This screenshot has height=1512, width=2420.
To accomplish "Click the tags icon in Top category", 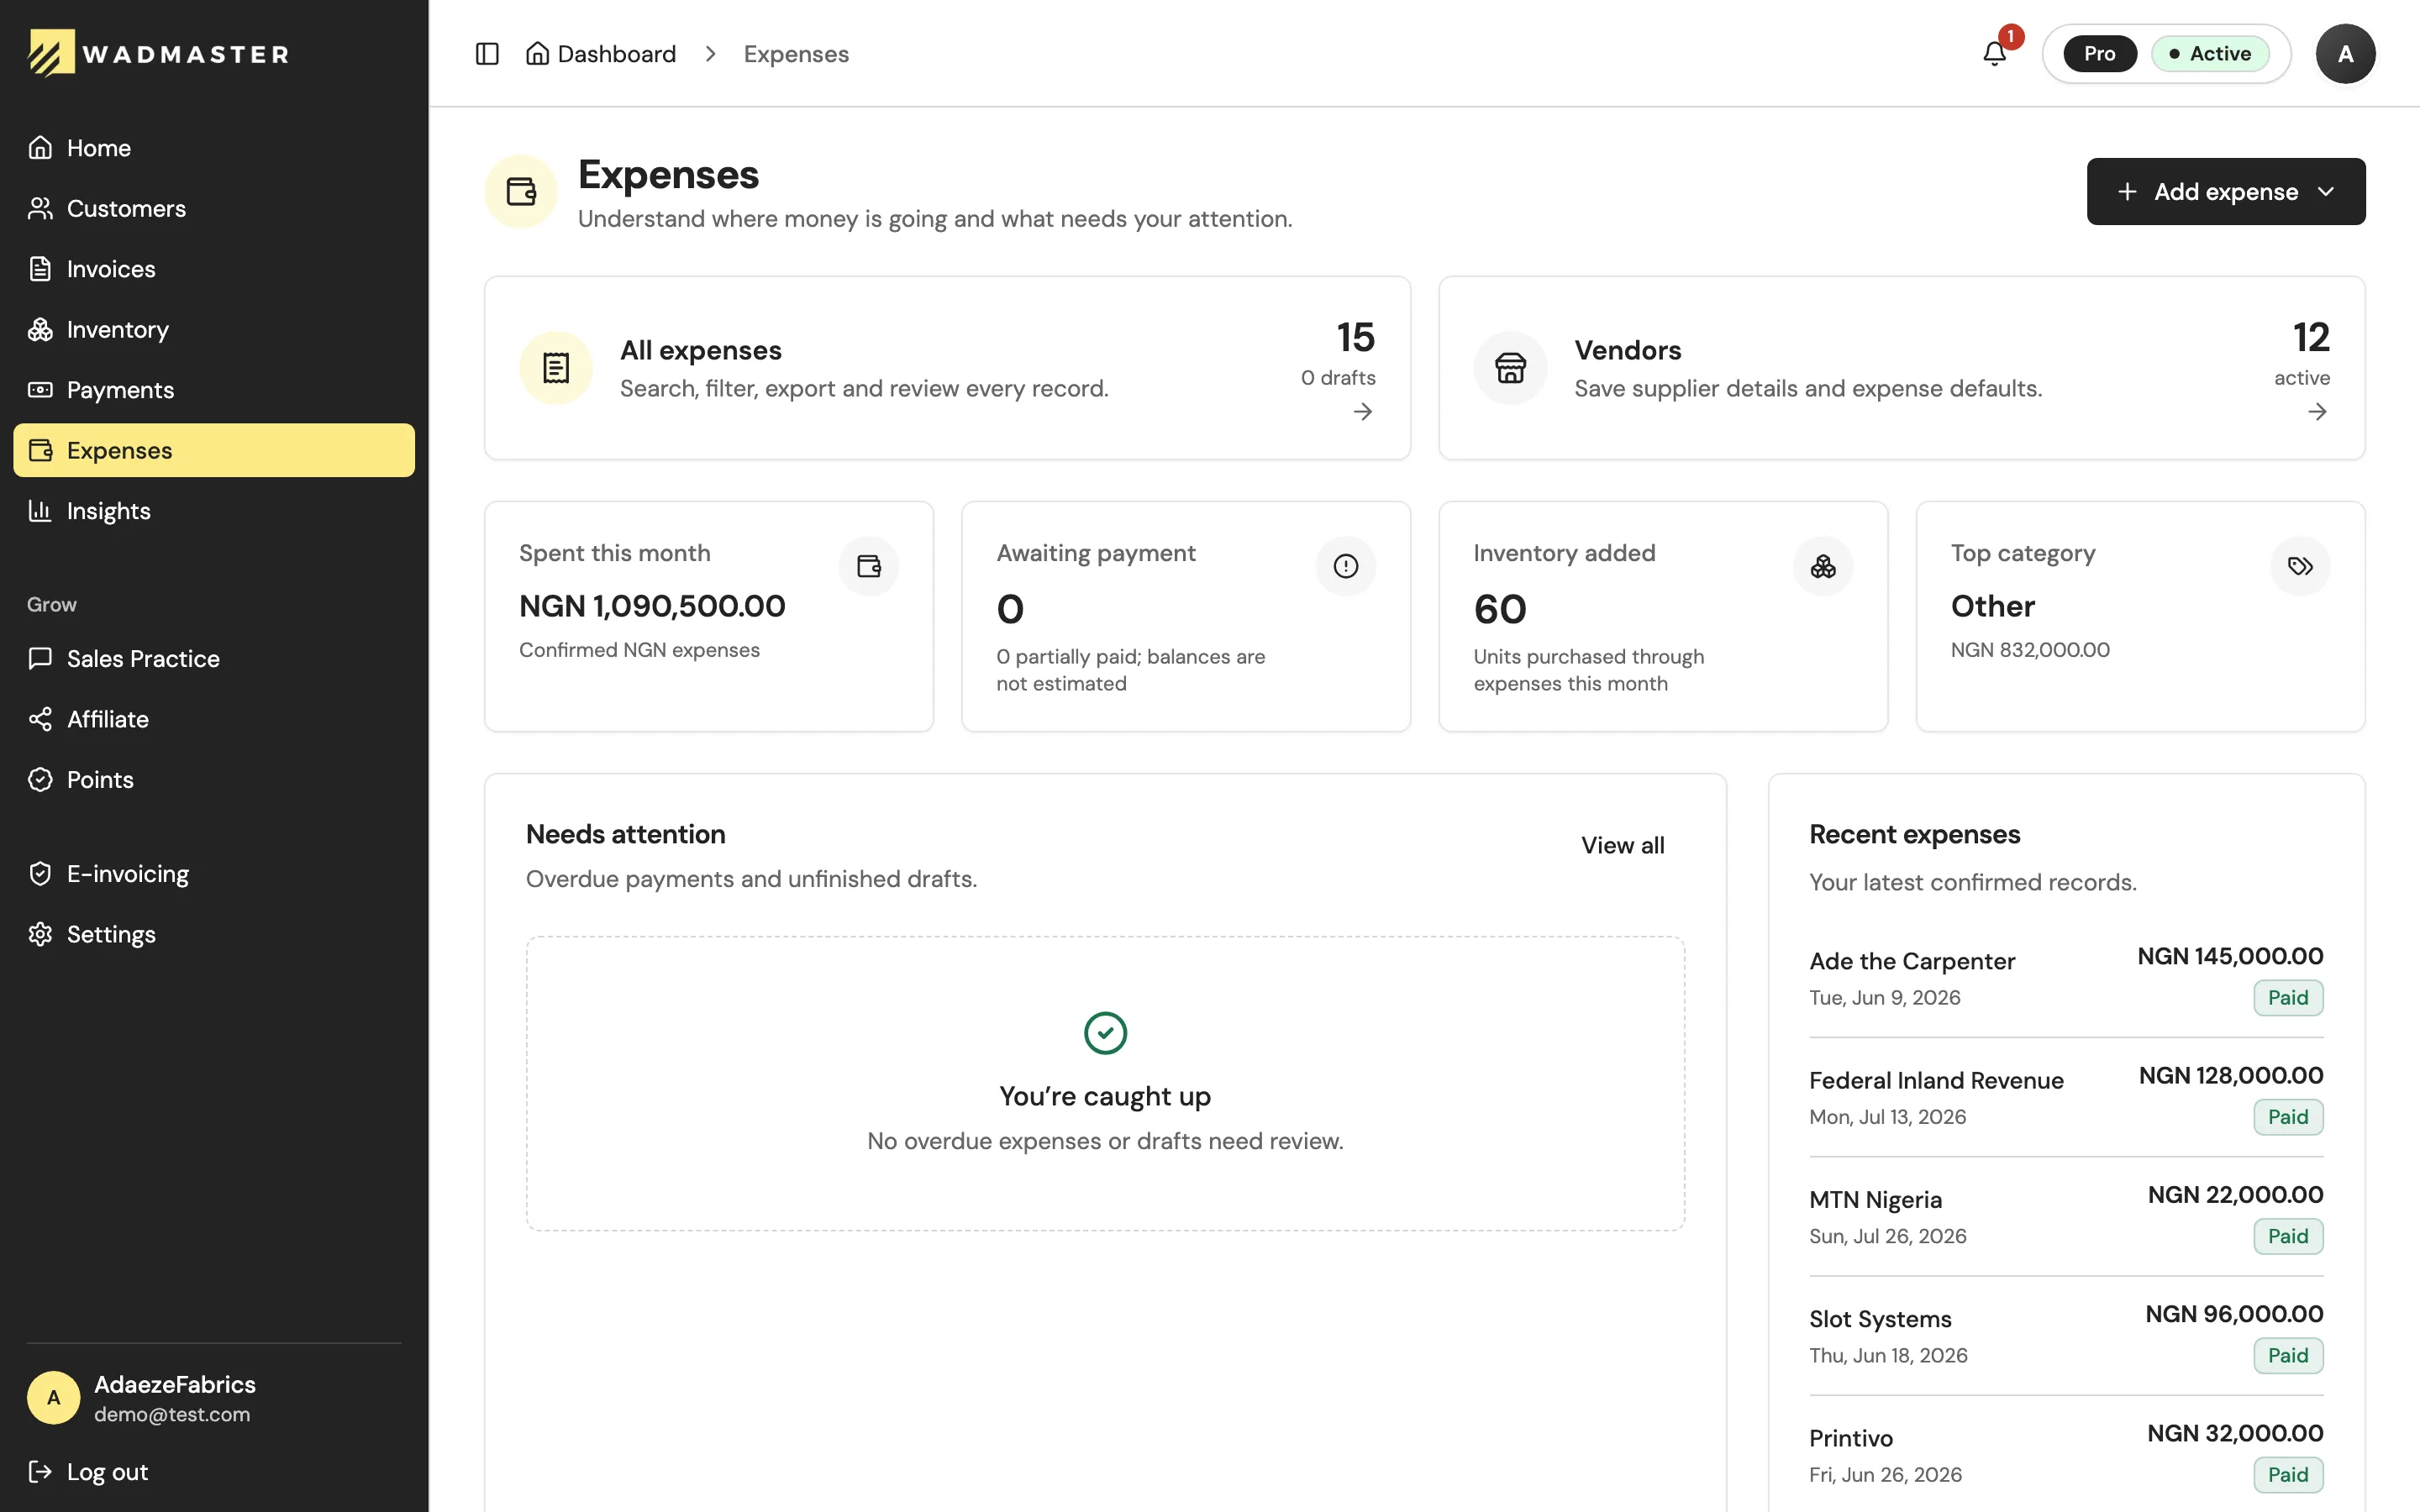I will (2300, 567).
